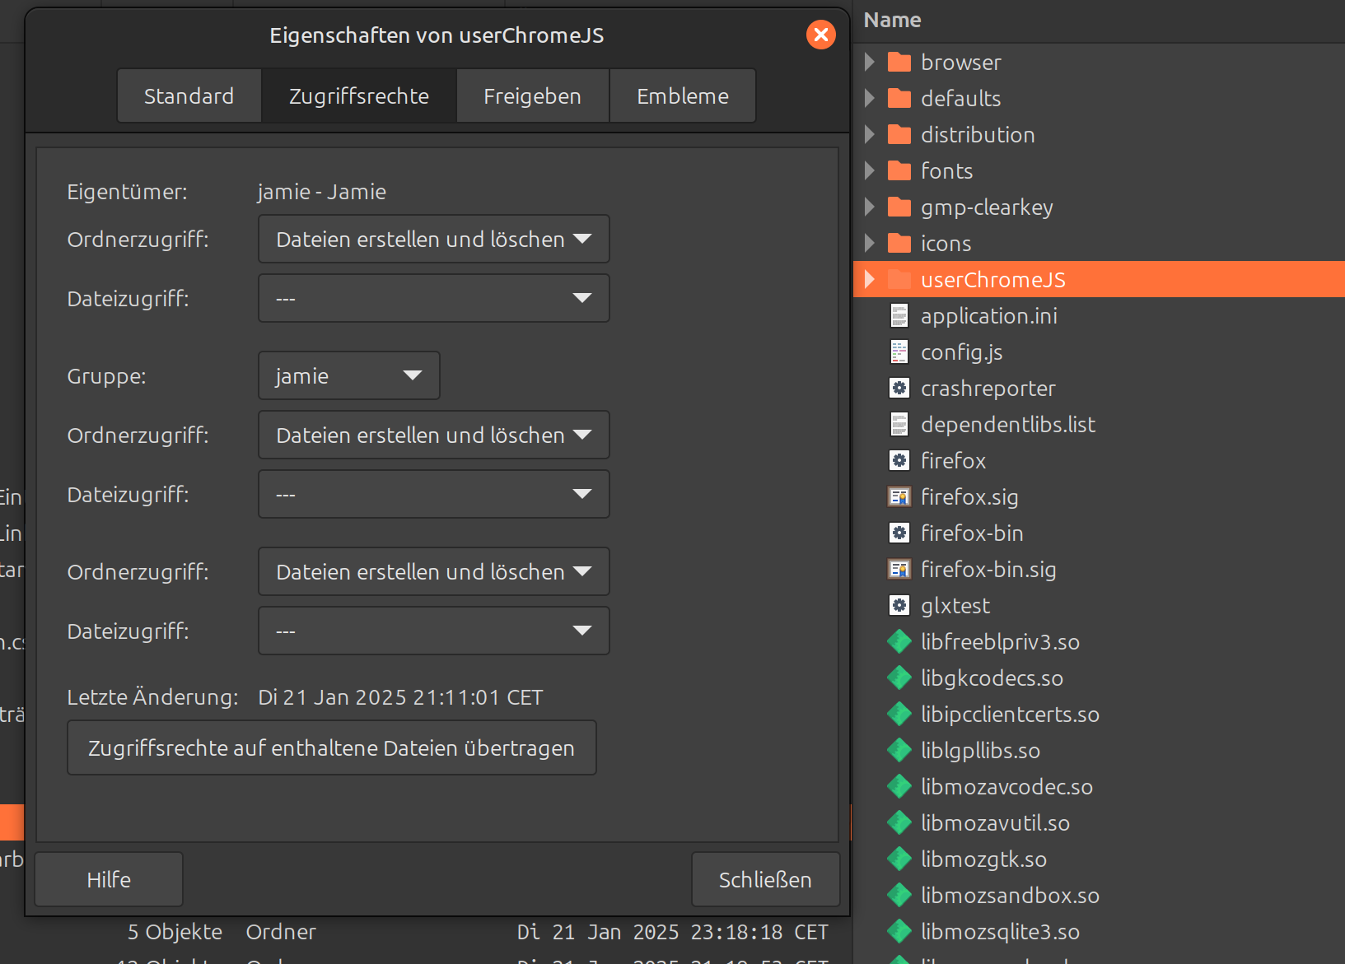
Task: Open the Gruppe dropdown showing jamie
Action: (x=348, y=376)
